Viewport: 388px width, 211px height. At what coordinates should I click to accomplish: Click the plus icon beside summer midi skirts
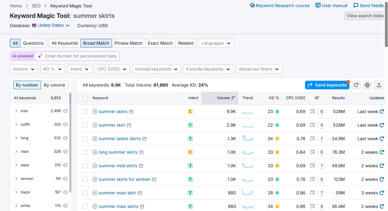point(95,166)
